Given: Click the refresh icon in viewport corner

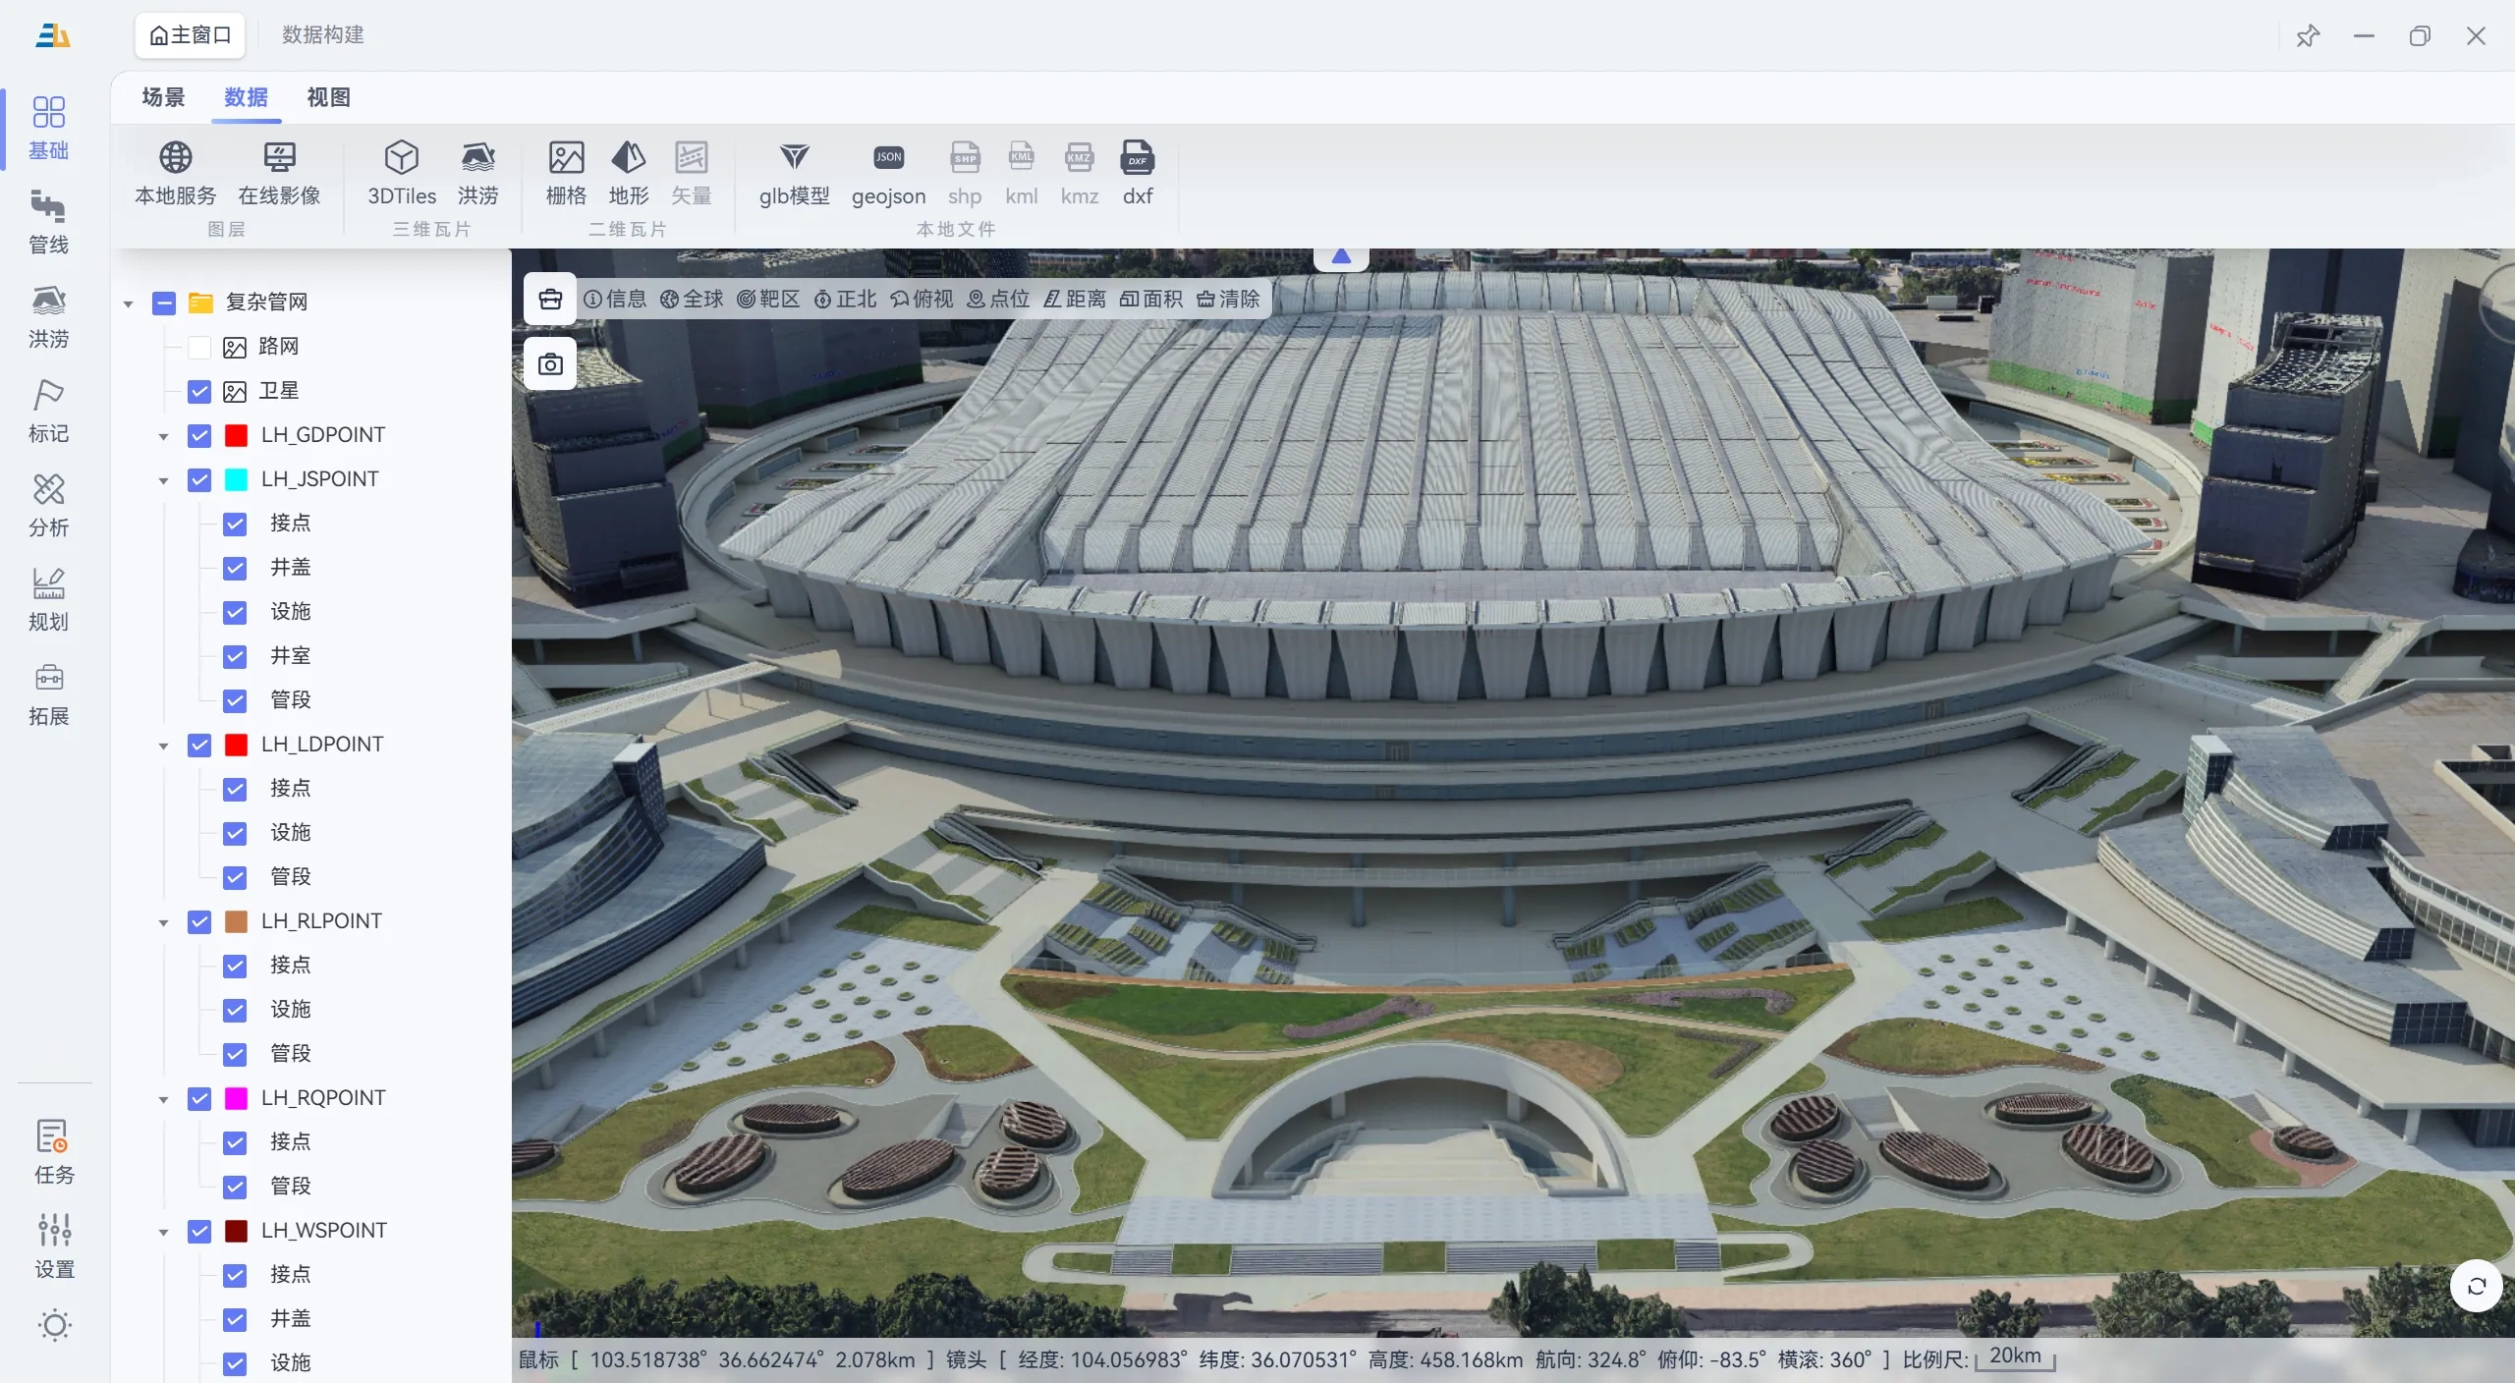Looking at the screenshot, I should coord(2476,1286).
